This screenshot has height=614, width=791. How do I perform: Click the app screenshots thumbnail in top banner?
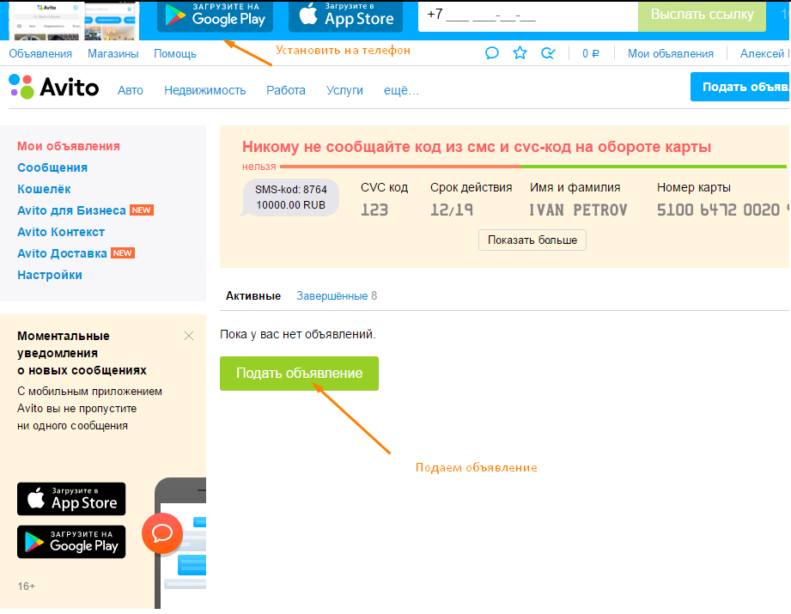[x=74, y=21]
